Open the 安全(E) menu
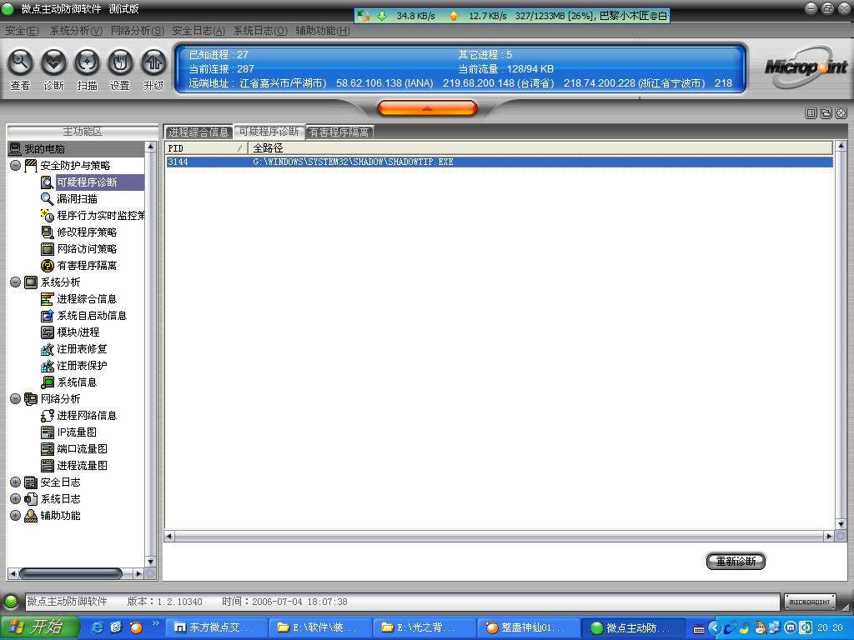The width and height of the screenshot is (854, 640). pyautogui.click(x=22, y=31)
